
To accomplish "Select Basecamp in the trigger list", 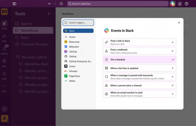I will click(x=78, y=42).
